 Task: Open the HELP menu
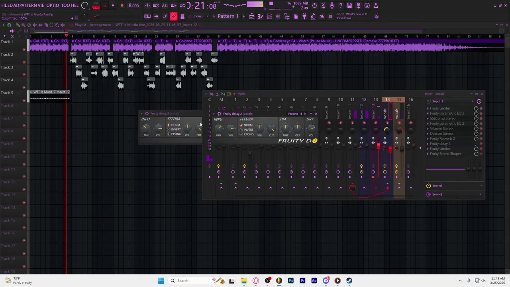[75, 5]
